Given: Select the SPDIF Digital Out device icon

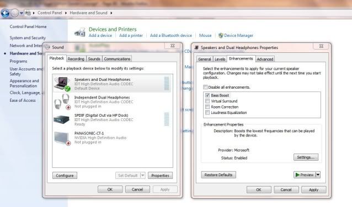Looking at the screenshot, I should pos(61,119).
